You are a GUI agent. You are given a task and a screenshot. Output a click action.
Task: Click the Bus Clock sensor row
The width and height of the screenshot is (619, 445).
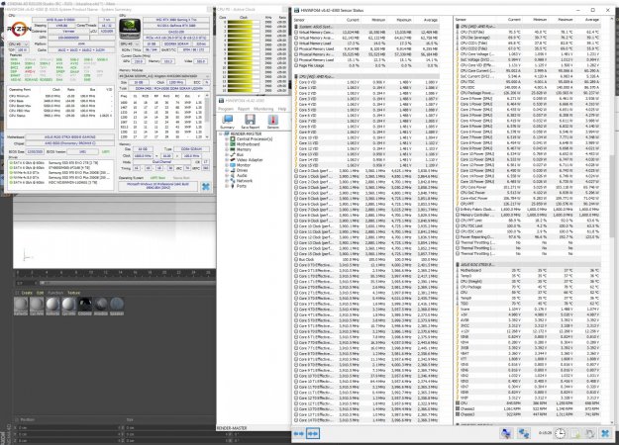[366, 259]
